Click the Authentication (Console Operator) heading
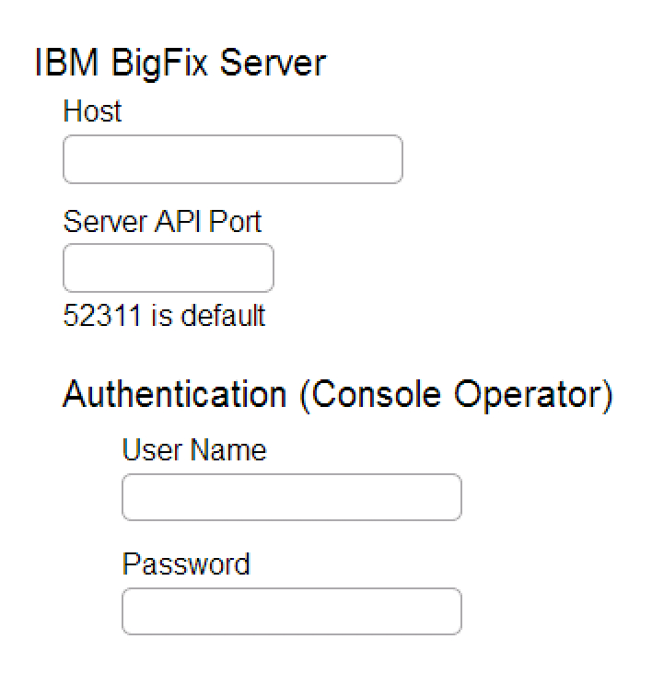 [x=337, y=394]
